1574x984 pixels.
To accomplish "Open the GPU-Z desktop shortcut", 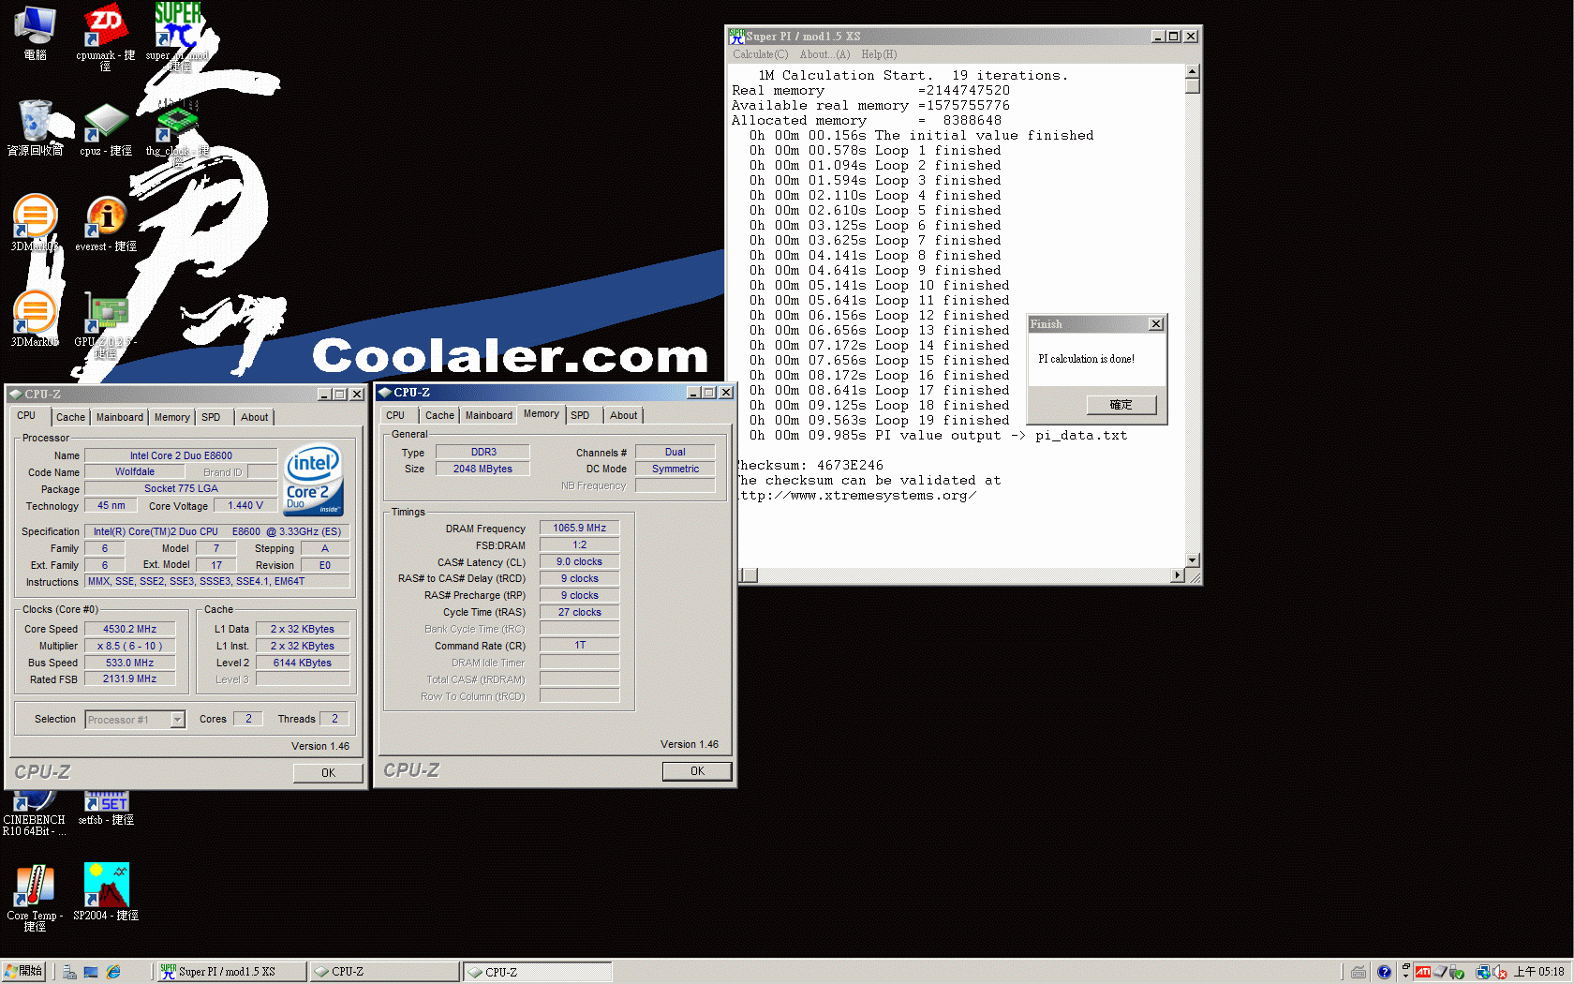I will [x=106, y=325].
